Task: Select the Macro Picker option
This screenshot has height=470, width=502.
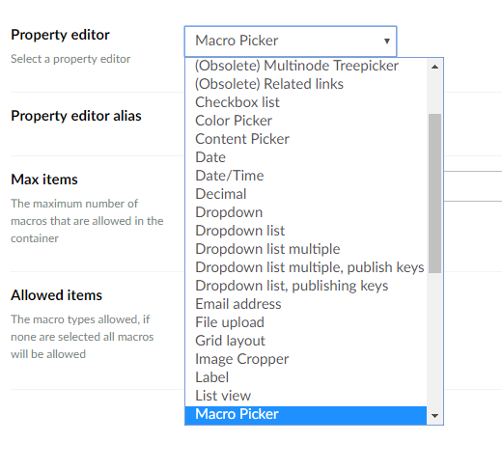Action: 306,414
